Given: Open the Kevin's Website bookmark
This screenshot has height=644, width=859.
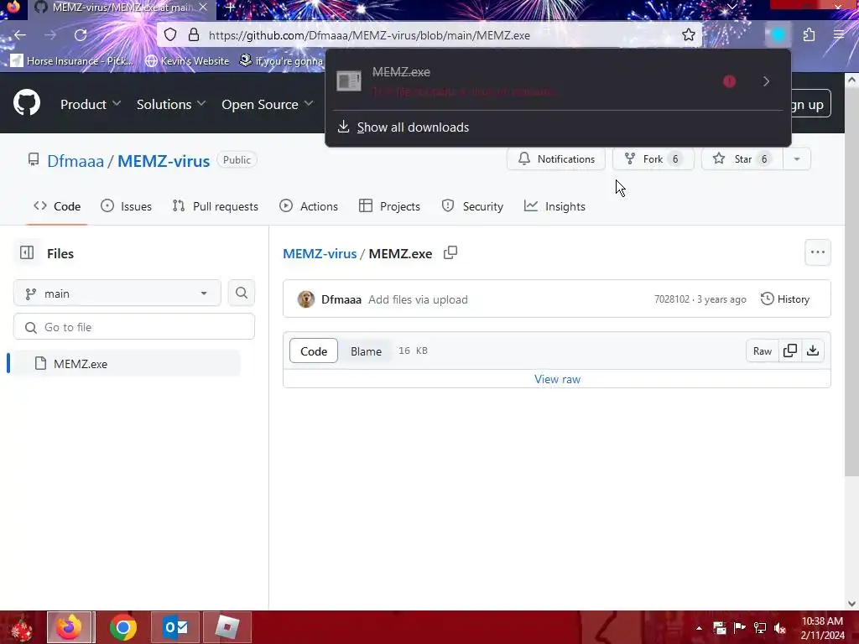Looking at the screenshot, I should pos(187,60).
